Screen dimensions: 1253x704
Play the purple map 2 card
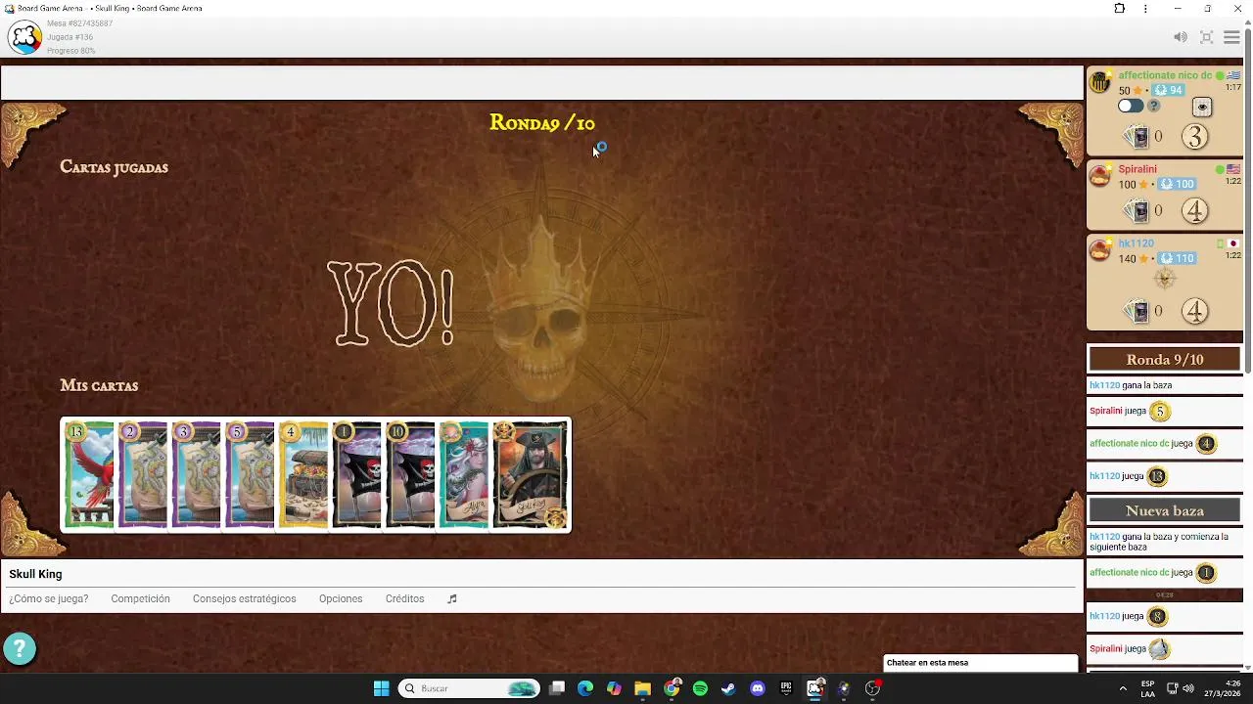143,475
